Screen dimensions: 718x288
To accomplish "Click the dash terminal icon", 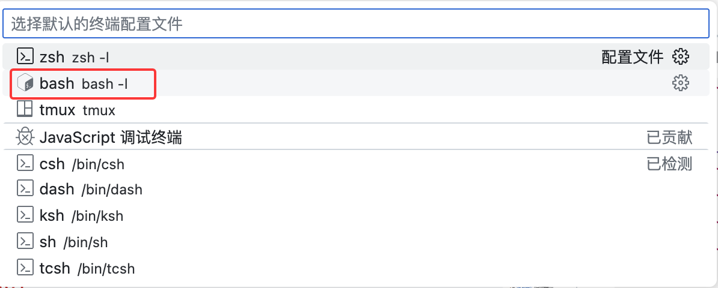I will [x=25, y=189].
